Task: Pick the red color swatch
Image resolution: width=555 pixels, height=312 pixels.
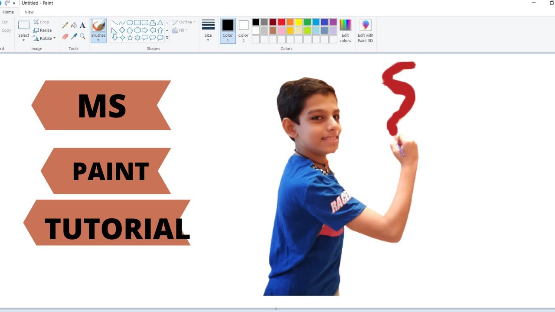Action: click(281, 22)
